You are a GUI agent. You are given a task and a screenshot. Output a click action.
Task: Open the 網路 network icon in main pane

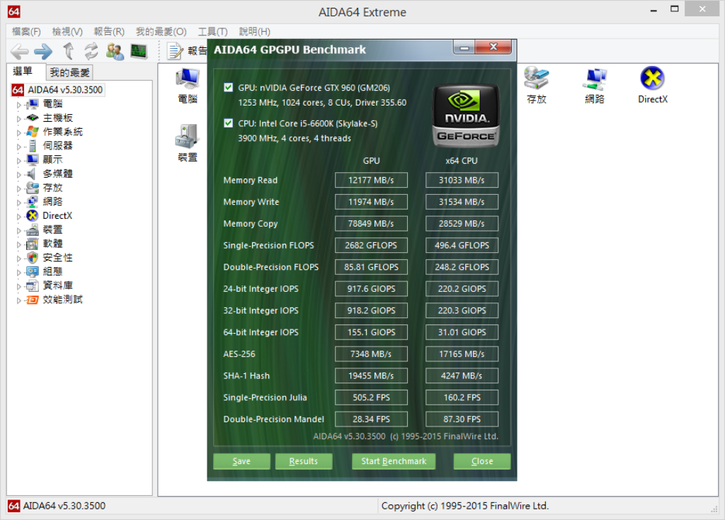tap(595, 85)
